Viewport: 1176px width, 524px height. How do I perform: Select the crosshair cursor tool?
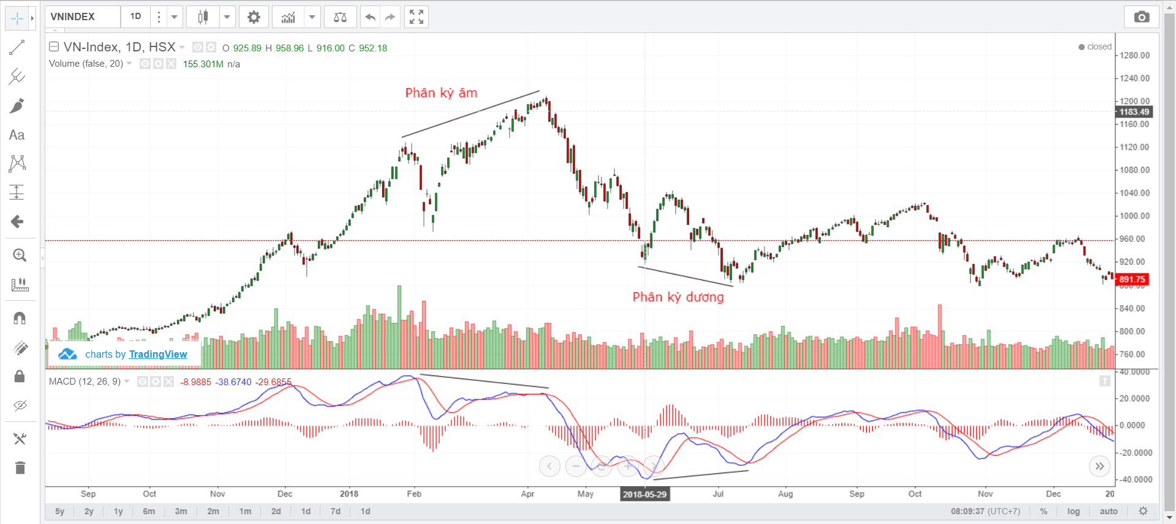[17, 19]
